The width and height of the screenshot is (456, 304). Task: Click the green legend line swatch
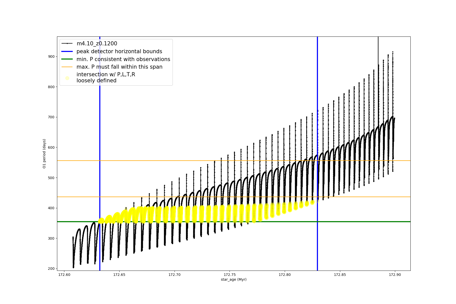click(67, 59)
